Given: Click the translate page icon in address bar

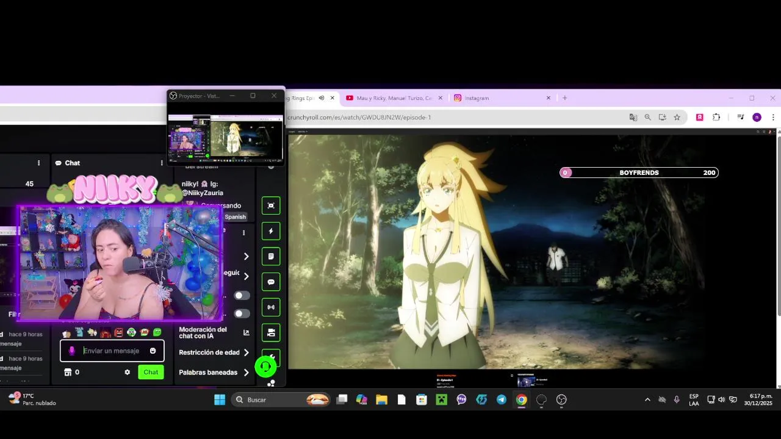Looking at the screenshot, I should pyautogui.click(x=633, y=117).
